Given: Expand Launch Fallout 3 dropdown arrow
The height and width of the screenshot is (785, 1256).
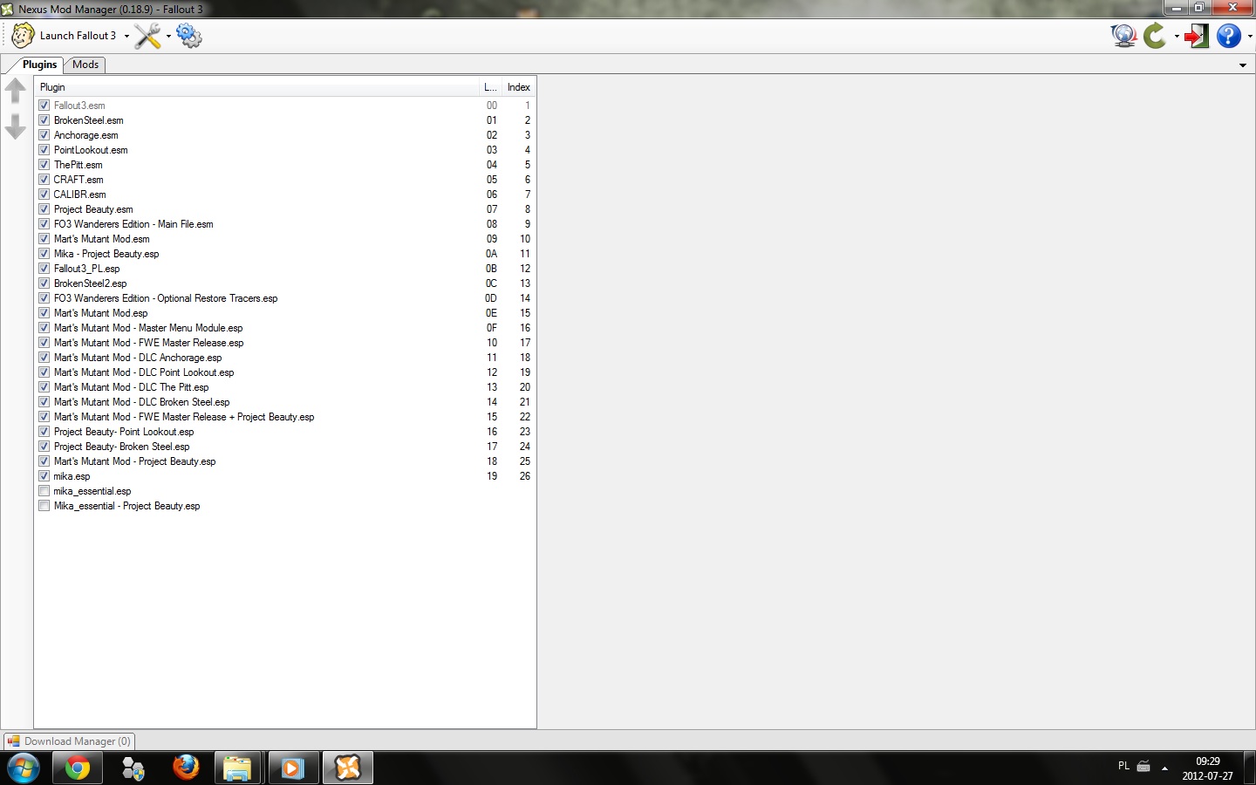Looking at the screenshot, I should coord(126,37).
